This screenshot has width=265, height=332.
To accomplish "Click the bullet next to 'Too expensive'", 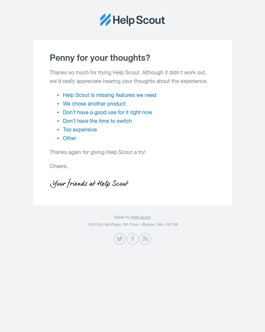I will [x=58, y=129].
